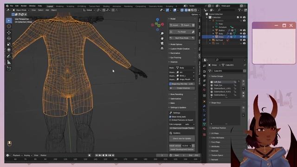Image resolution: width=297 pixels, height=167 pixels.
Task: Select the Rotate tool
Action: 9,38
